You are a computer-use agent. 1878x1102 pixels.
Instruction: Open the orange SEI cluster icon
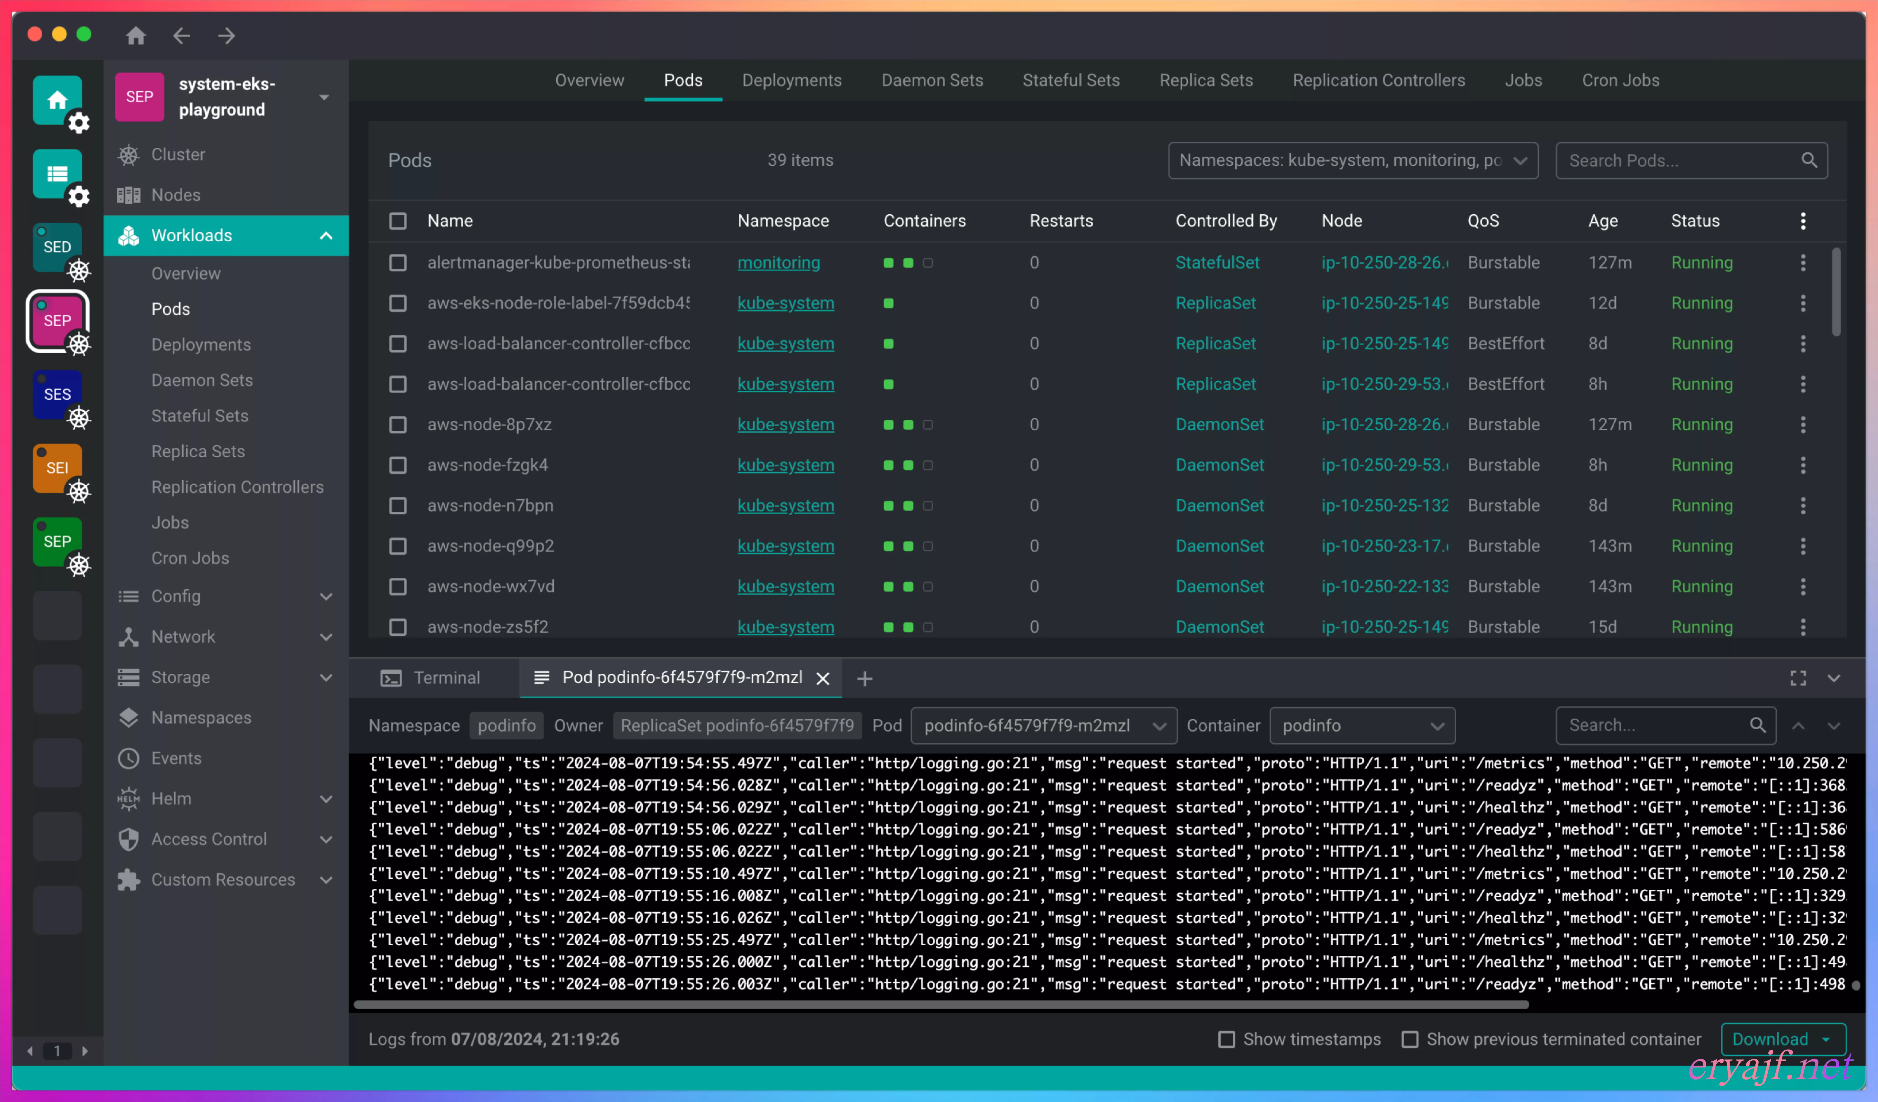click(x=57, y=468)
